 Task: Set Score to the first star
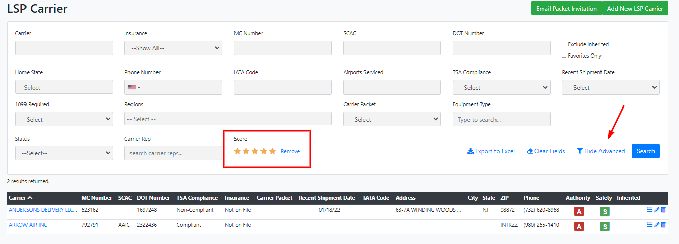point(237,151)
